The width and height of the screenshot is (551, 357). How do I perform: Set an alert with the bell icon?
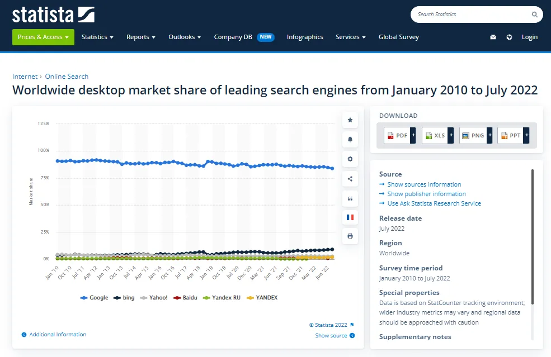tap(350, 139)
